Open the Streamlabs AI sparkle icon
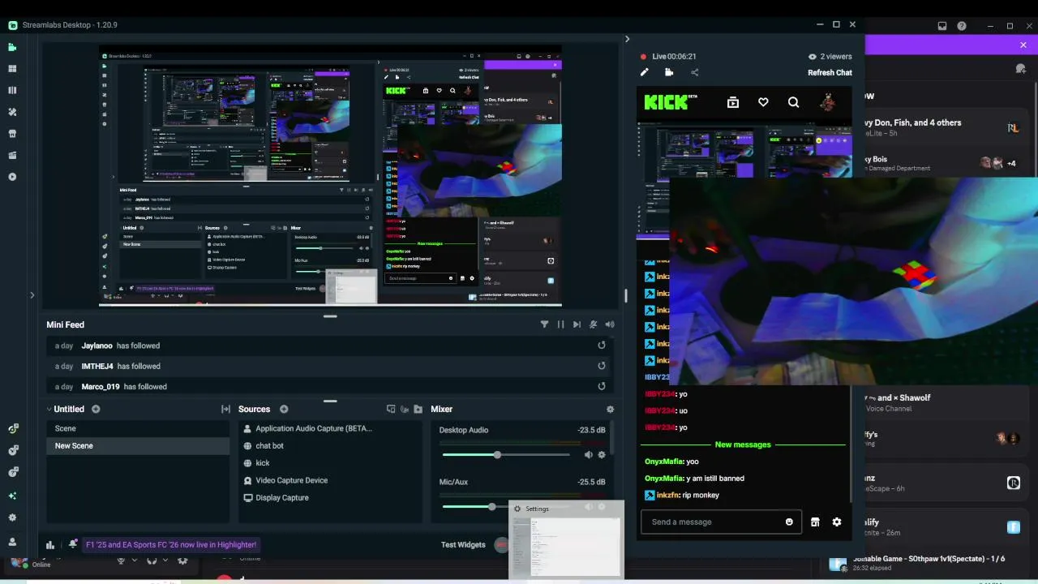 click(12, 496)
